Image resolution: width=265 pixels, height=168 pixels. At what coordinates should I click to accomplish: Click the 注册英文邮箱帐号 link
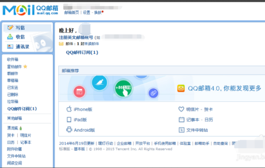[x=76, y=38]
